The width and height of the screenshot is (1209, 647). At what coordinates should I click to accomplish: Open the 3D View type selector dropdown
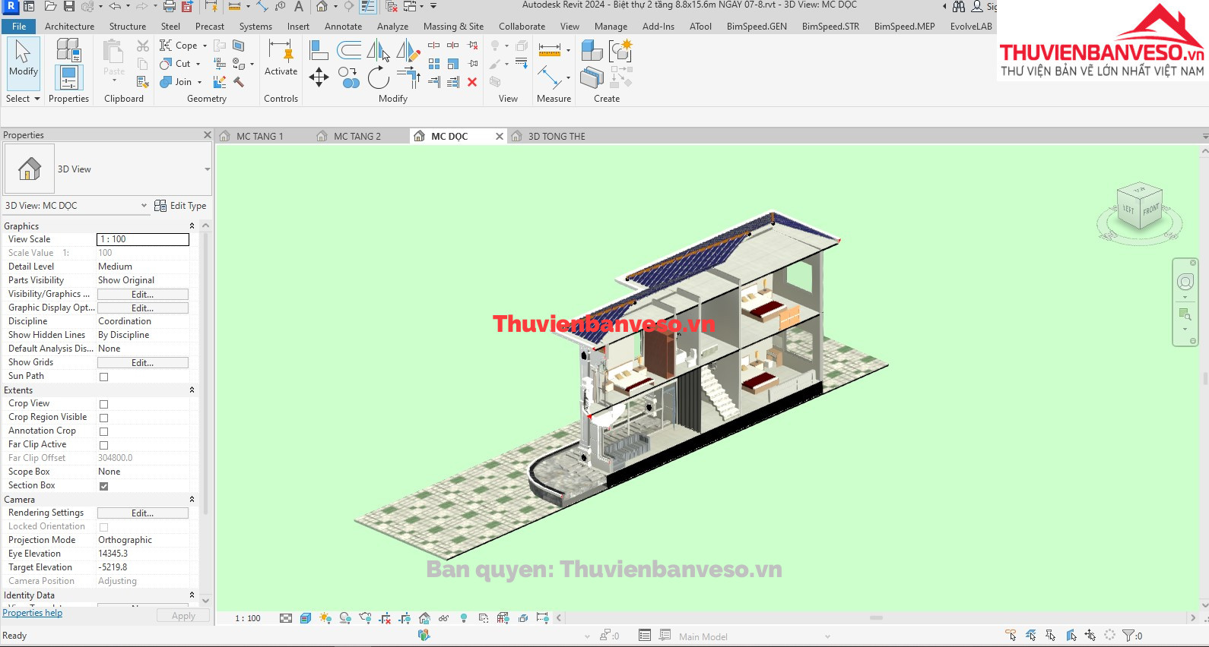coord(207,169)
